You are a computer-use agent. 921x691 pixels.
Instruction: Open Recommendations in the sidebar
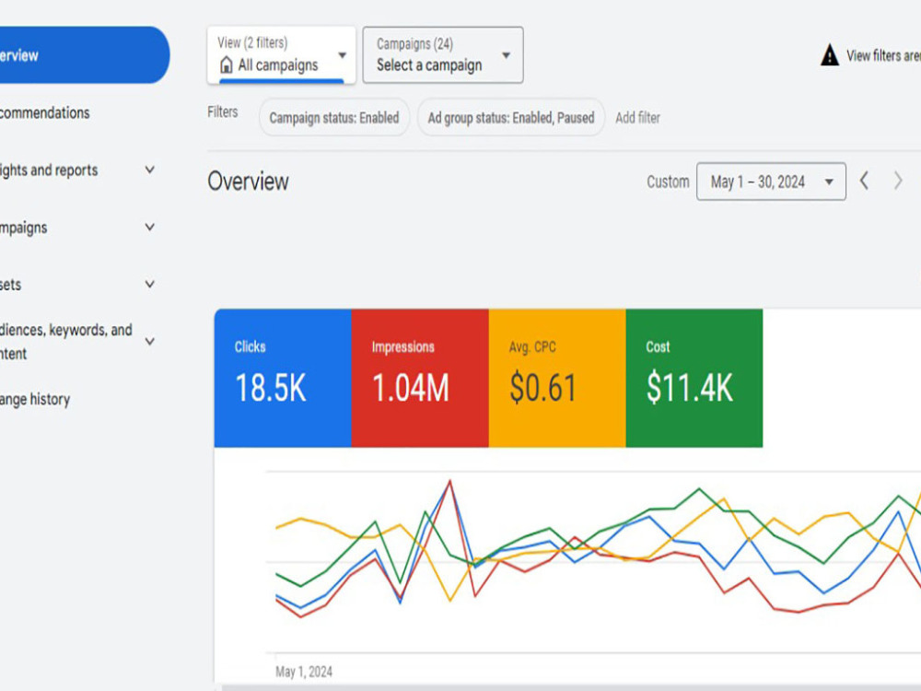[x=44, y=112]
